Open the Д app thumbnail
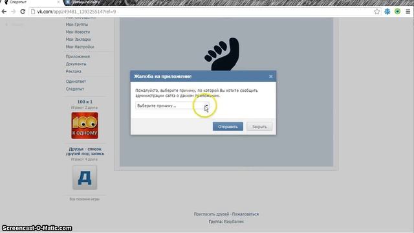The image size is (414, 233). pyautogui.click(x=85, y=177)
